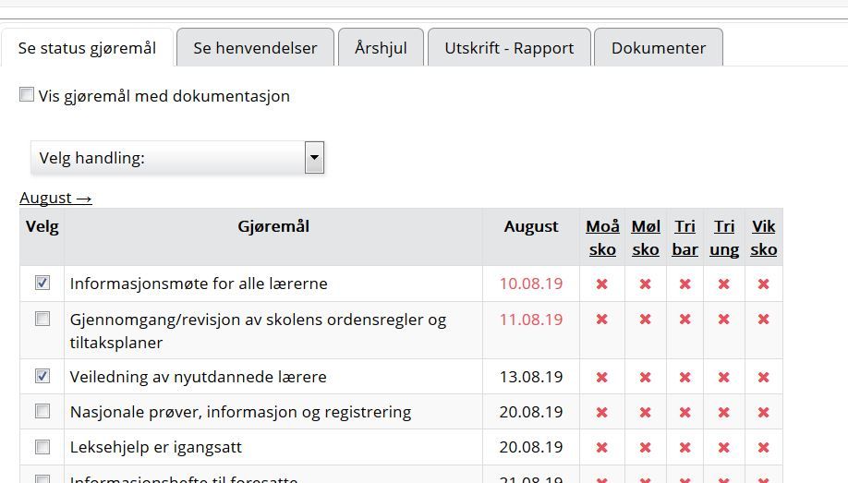
Task: Click red X for Nasjonale prøver under Tri ung
Action: [723, 412]
